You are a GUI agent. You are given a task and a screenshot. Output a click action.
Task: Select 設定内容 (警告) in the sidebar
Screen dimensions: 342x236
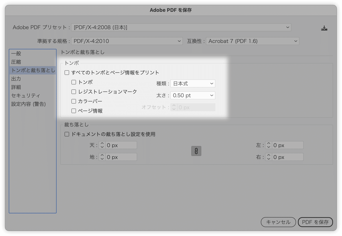pos(32,104)
